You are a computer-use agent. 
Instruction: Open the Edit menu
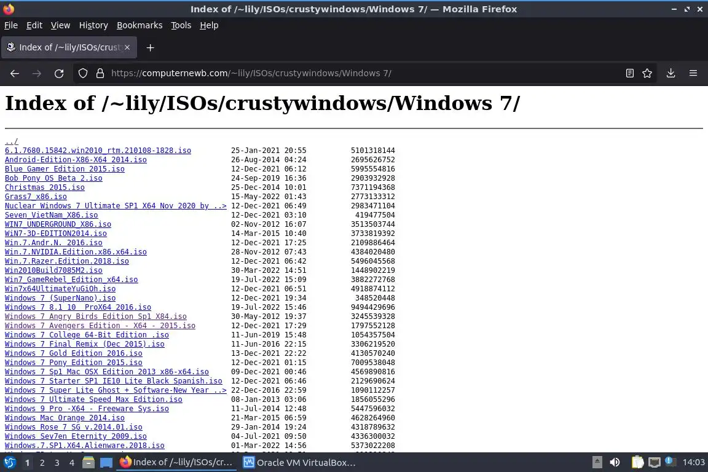(34, 25)
